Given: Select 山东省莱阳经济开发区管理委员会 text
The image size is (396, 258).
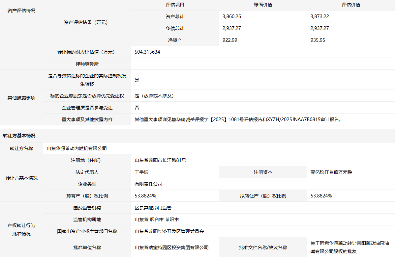Looking at the screenshot, I should [x=169, y=231].
